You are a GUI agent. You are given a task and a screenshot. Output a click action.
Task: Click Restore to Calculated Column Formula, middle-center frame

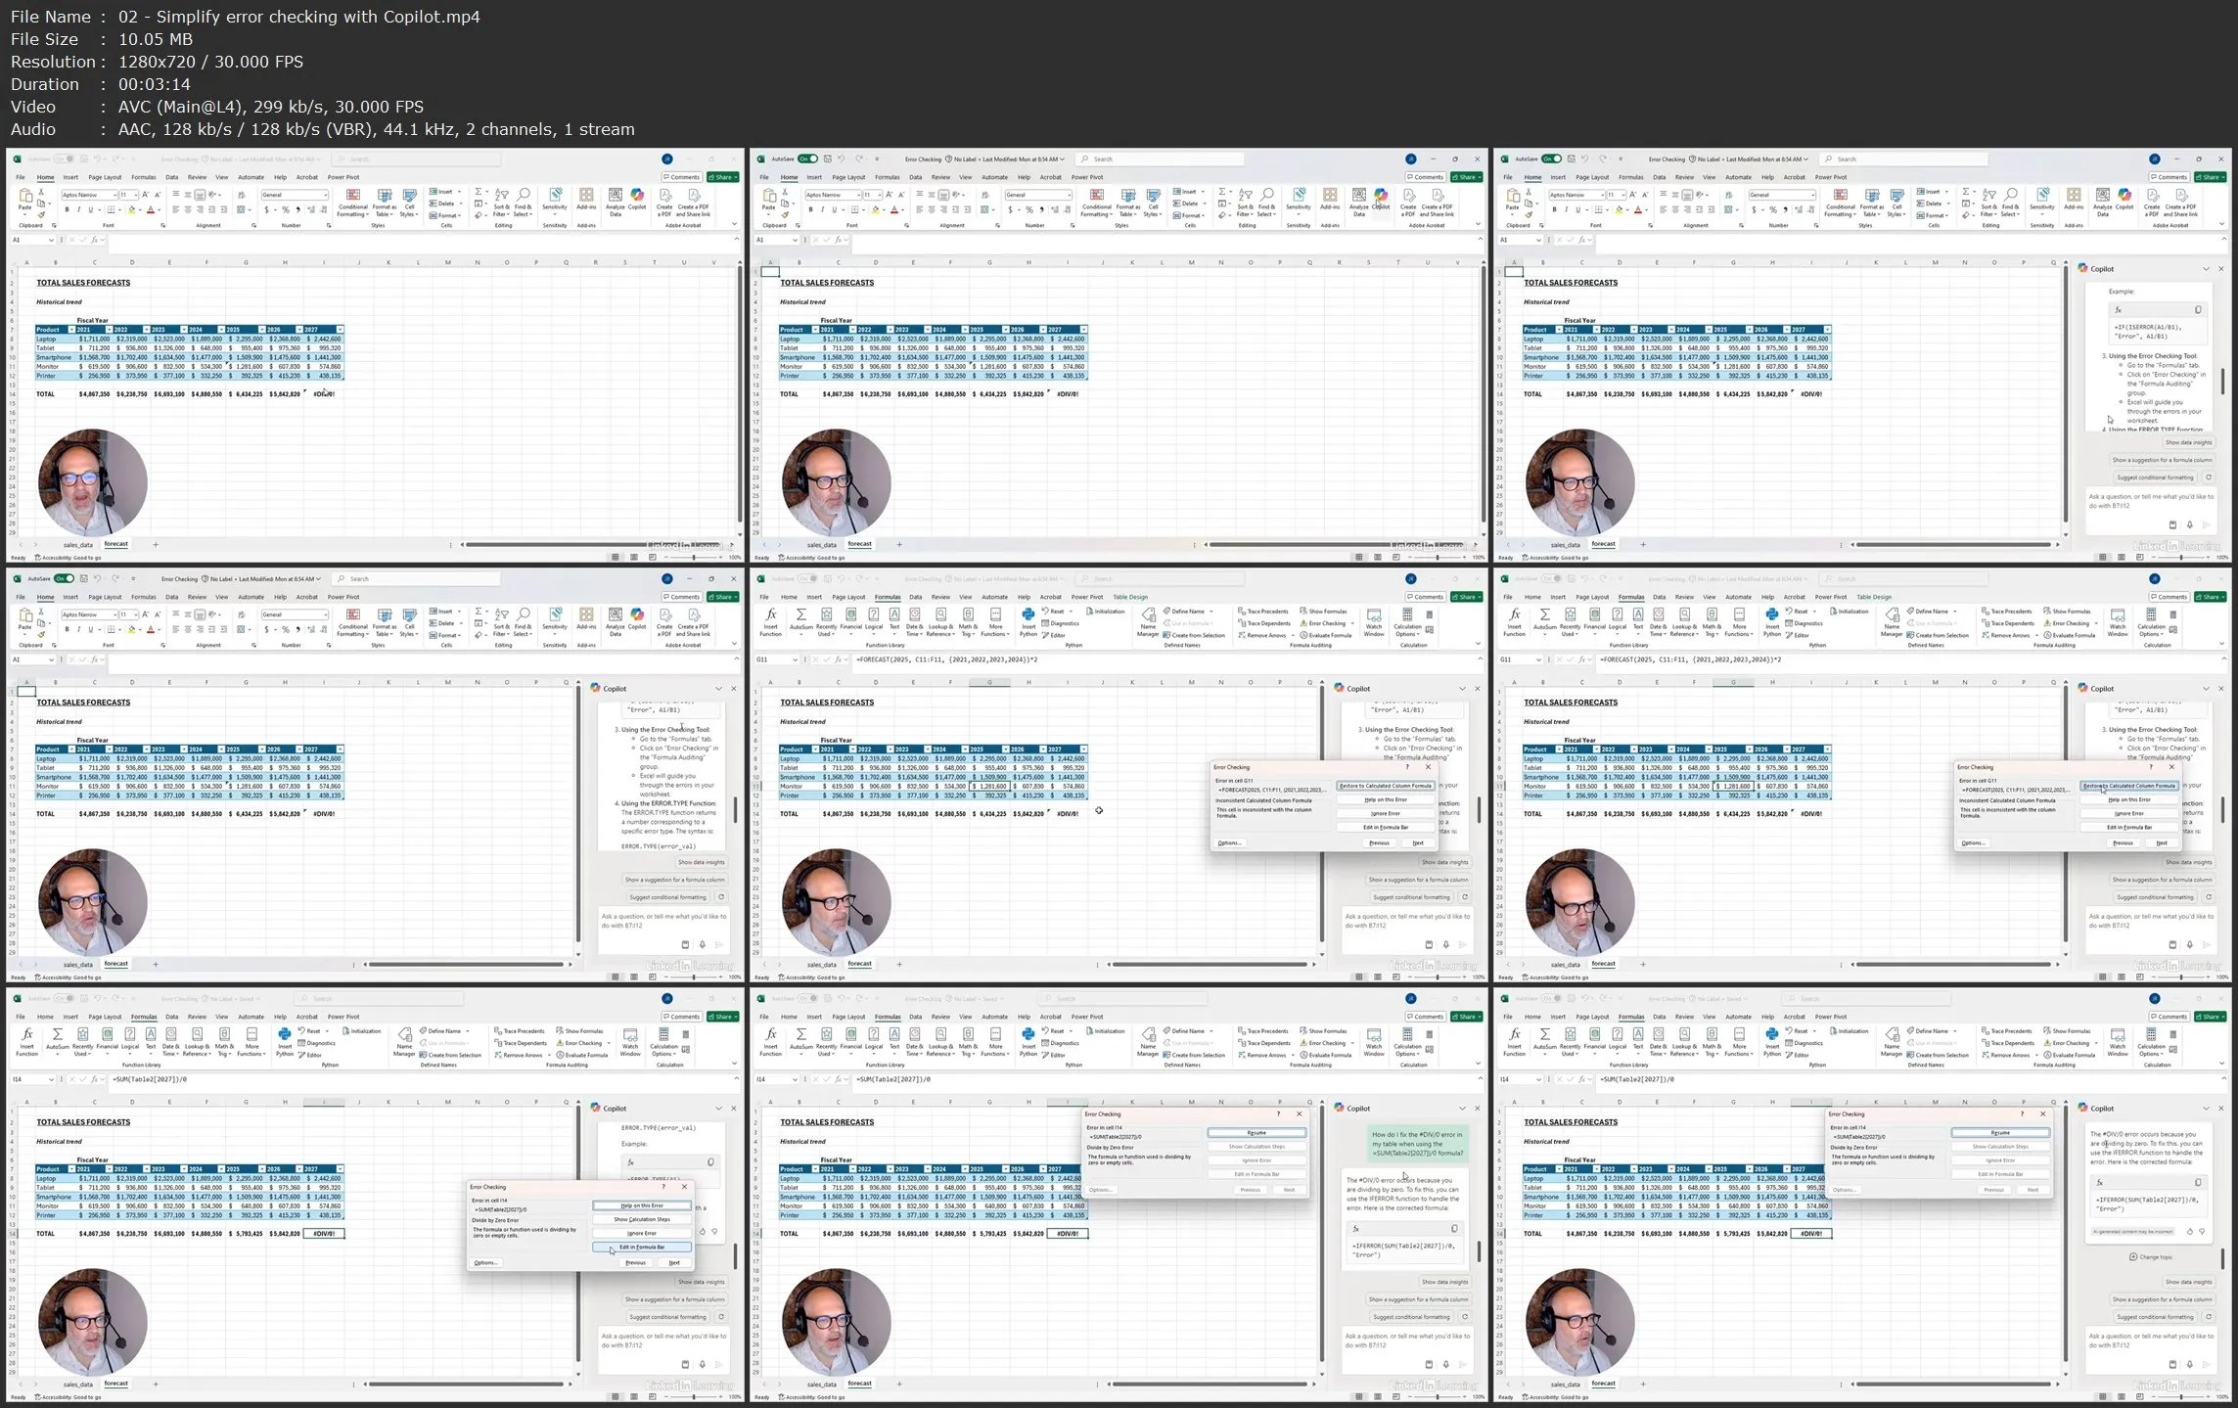click(1385, 786)
